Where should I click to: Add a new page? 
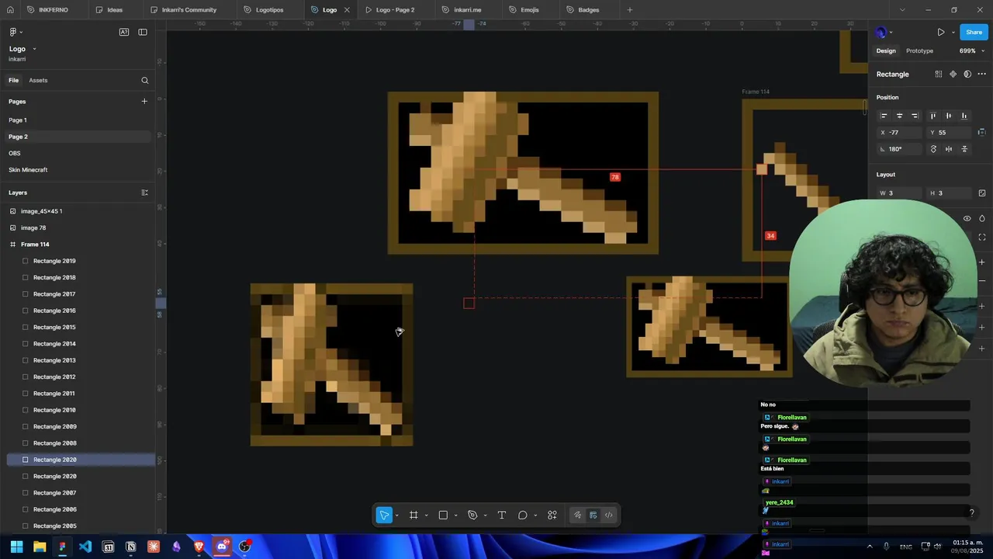click(x=144, y=101)
